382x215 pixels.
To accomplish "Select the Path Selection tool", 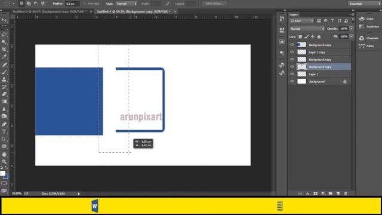I will coord(4,139).
